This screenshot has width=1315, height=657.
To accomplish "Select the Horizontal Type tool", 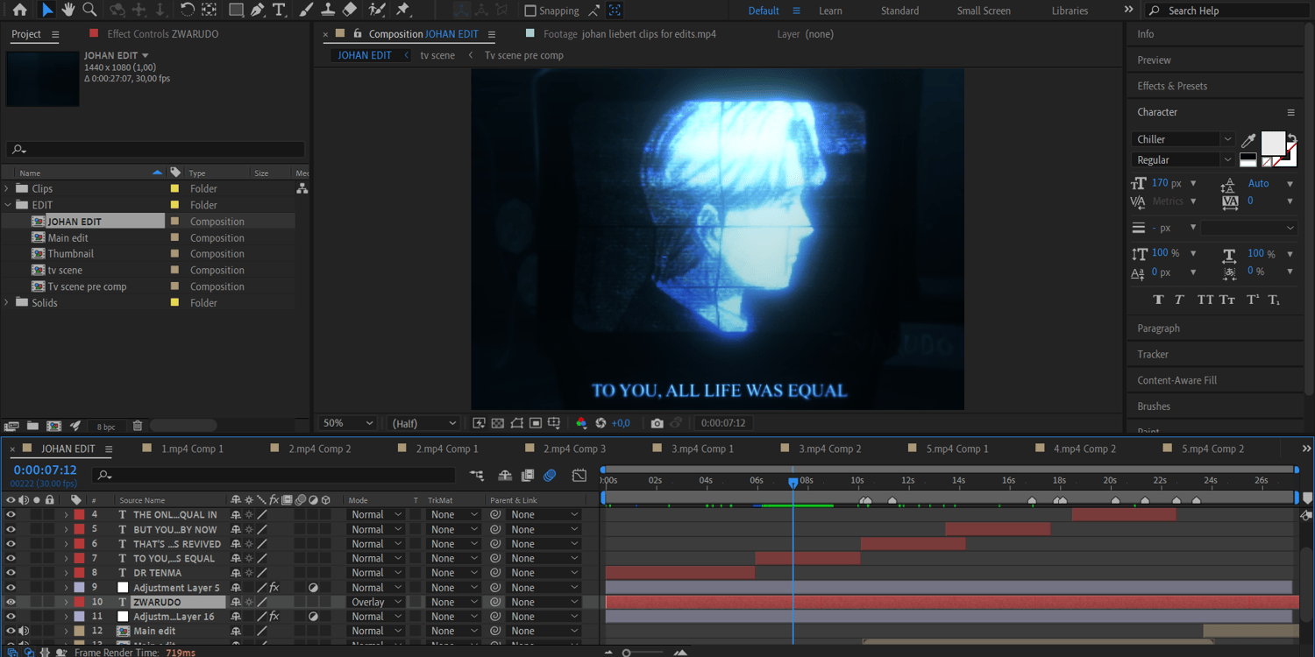I will (x=279, y=10).
